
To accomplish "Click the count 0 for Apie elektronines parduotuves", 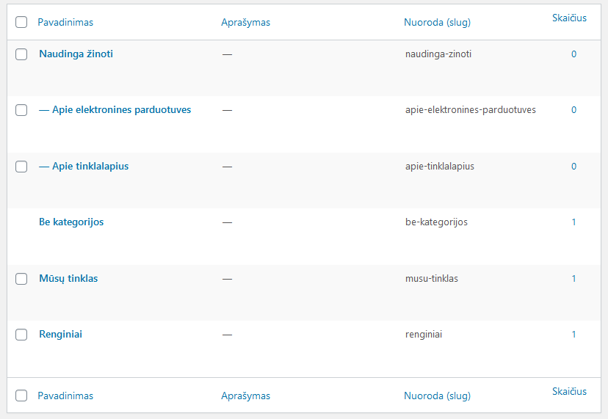I will pyautogui.click(x=573, y=110).
